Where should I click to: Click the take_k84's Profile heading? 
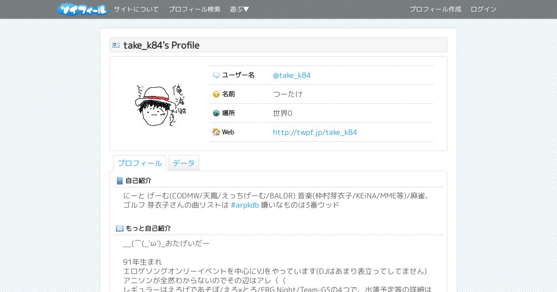click(x=162, y=45)
